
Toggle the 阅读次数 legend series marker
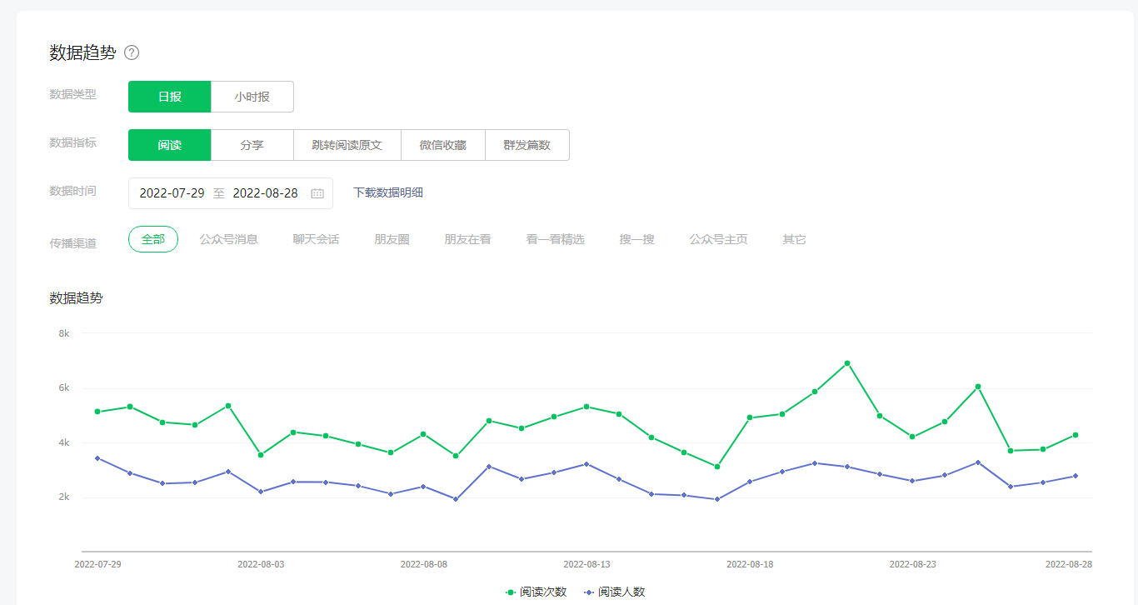pos(511,592)
